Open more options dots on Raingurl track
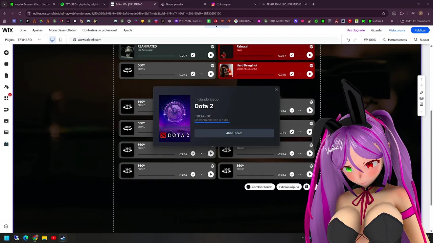433x243 pixels. (x=300, y=55)
